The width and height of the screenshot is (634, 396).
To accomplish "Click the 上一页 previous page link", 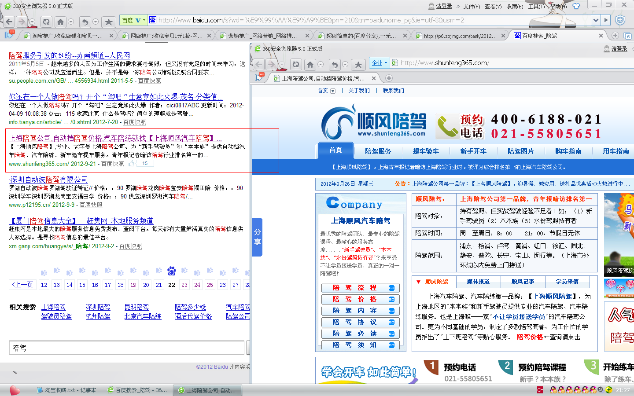I will (x=22, y=285).
